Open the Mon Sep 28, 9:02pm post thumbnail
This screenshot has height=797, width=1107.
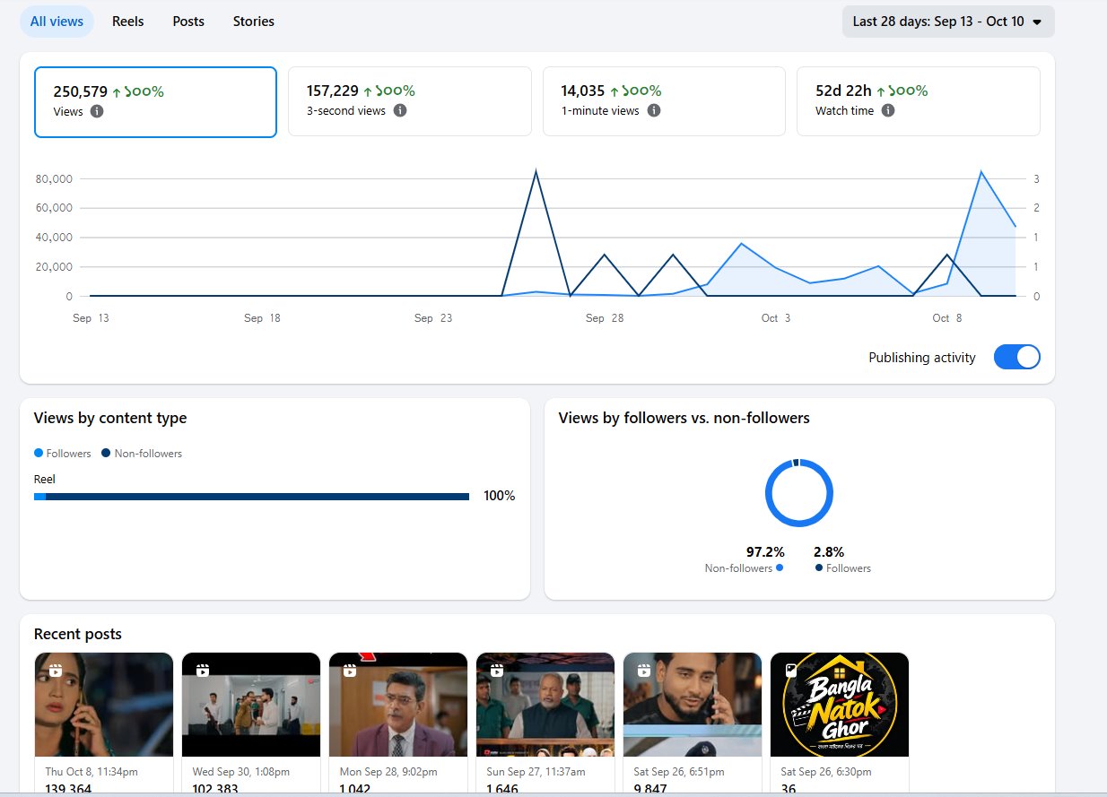coord(398,705)
